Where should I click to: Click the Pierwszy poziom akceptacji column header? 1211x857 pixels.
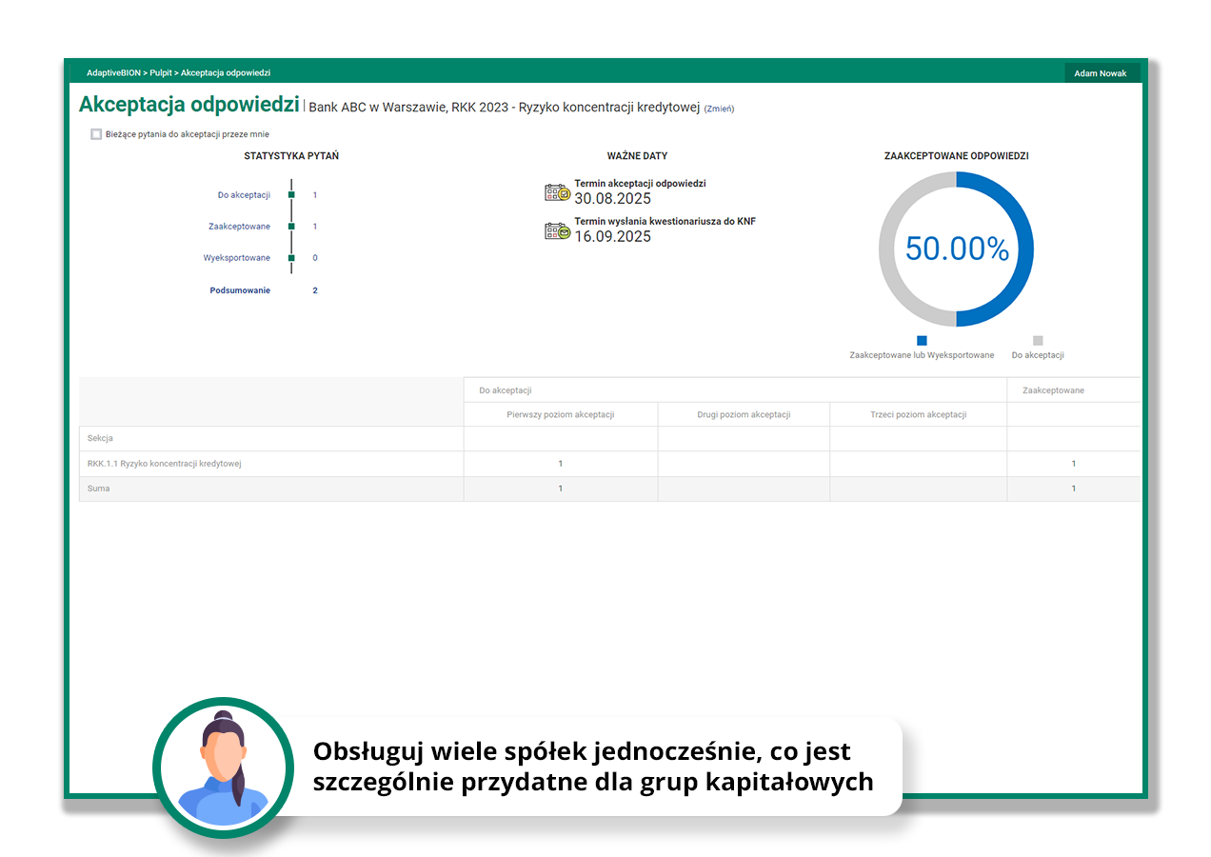(560, 414)
